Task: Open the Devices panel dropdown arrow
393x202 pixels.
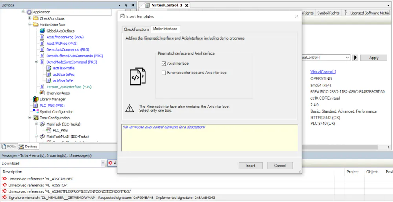Action: click(119, 5)
